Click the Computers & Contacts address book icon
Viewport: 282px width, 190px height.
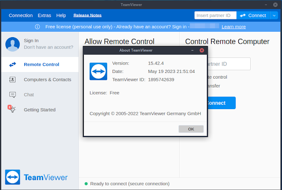point(12,80)
